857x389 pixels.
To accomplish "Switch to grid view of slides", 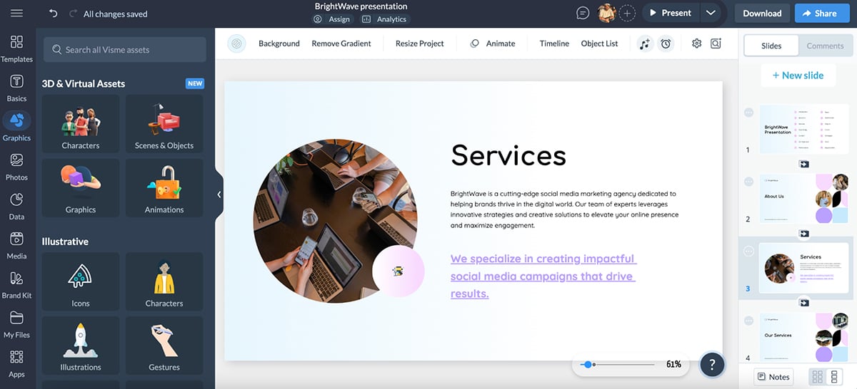I will [x=818, y=377].
